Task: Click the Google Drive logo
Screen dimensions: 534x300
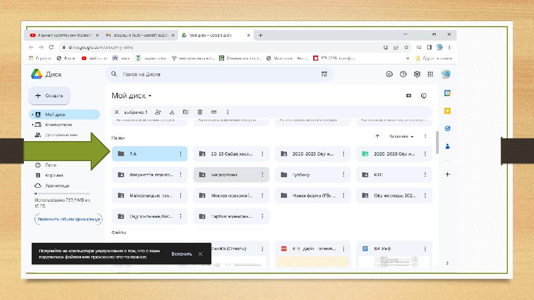Action: (37, 74)
